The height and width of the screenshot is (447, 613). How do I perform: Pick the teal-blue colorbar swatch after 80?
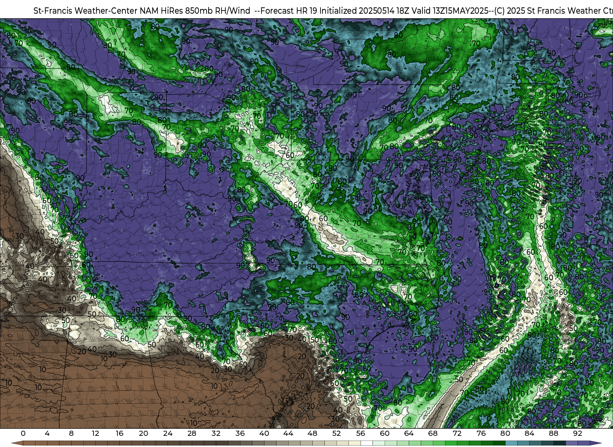pyautogui.click(x=511, y=443)
